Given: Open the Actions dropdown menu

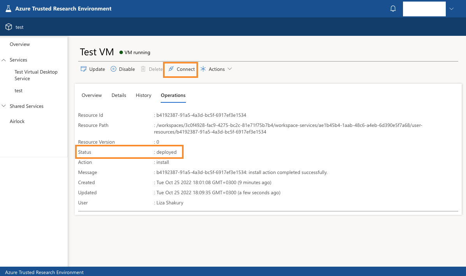Looking at the screenshot, I should point(230,69).
